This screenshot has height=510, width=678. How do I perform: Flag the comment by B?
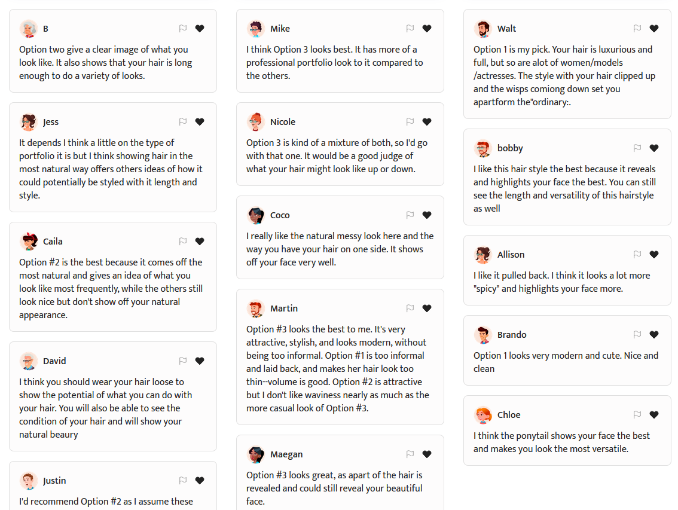[x=183, y=29]
